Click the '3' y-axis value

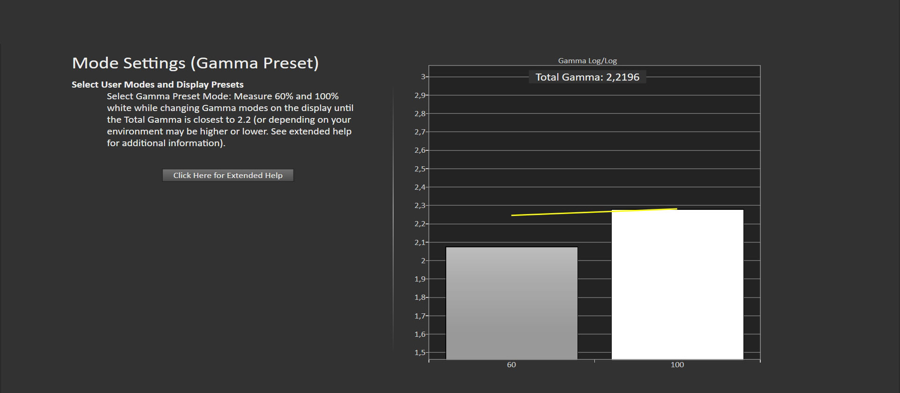coord(423,77)
